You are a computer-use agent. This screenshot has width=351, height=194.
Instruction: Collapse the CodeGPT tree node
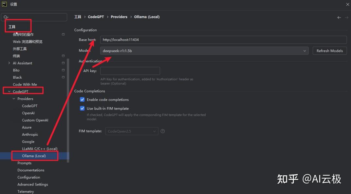(x=9, y=91)
